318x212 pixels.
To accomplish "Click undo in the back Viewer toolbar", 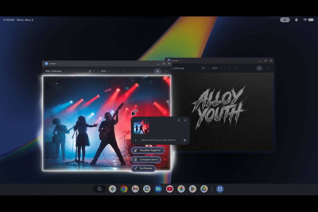I will tap(229, 68).
